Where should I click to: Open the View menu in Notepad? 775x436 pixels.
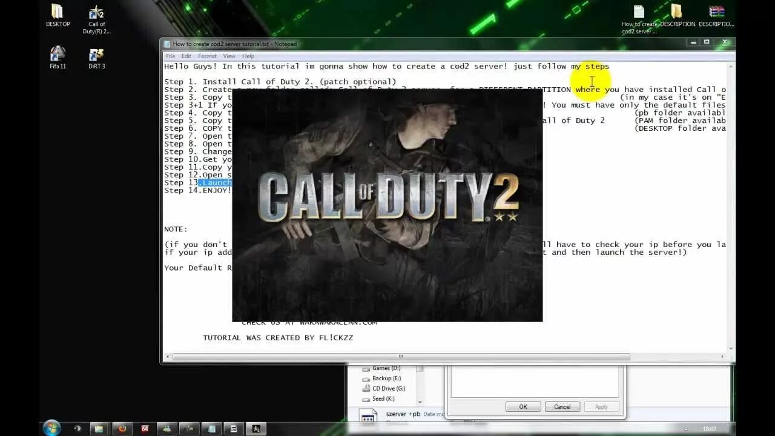pyautogui.click(x=229, y=56)
